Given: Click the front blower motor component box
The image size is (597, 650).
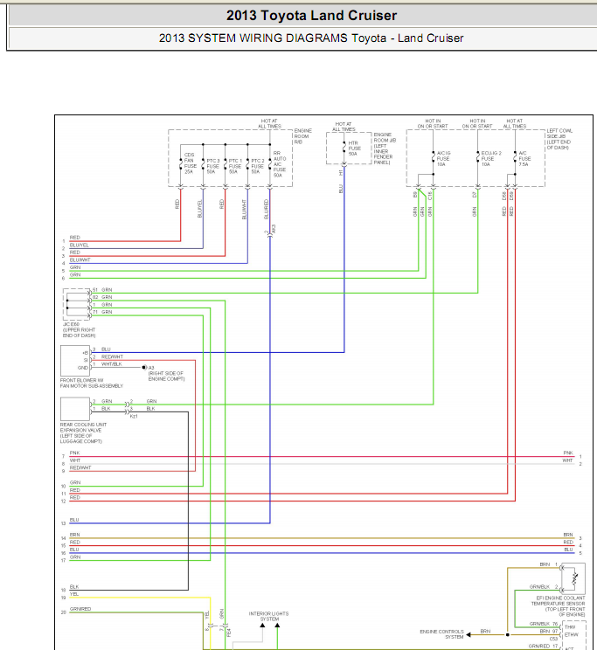Looking at the screenshot, I should point(75,361).
